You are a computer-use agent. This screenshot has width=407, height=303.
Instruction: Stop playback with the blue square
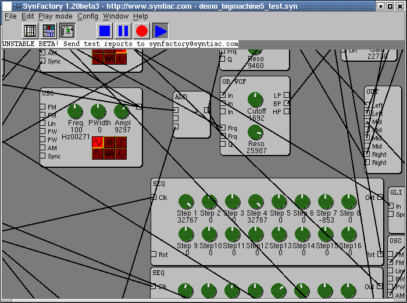point(105,31)
